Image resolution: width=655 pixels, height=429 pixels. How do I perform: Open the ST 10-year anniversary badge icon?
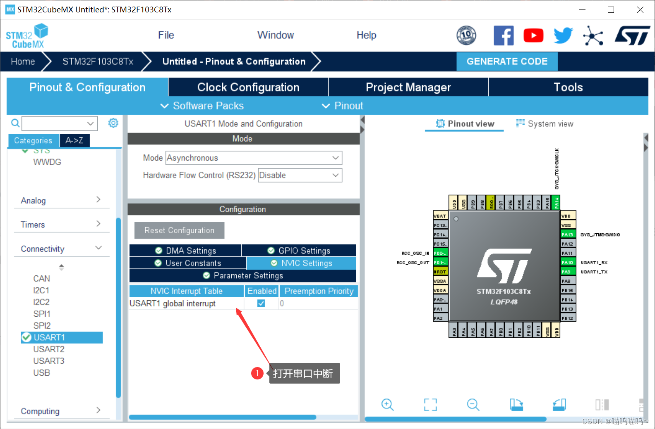tap(466, 35)
